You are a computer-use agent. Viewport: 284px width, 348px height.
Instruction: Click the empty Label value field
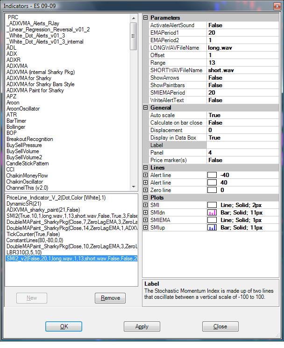[243, 145]
